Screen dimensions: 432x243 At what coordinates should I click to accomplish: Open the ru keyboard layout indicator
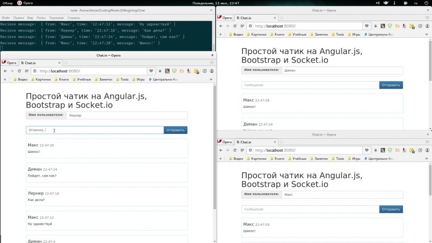tap(416, 3)
